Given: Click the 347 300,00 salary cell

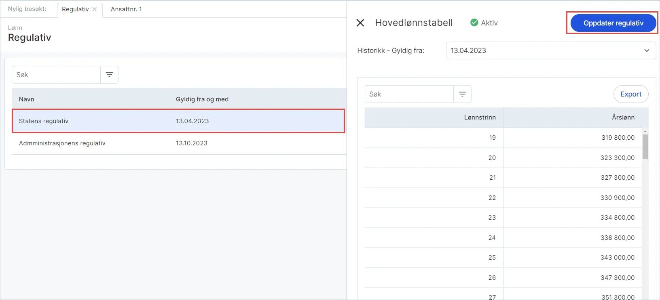Looking at the screenshot, I should (572, 278).
